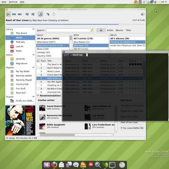Image resolution: width=169 pixels, height=169 pixels.
Task: Open the Magnatune store
Action: [x=20, y=63]
